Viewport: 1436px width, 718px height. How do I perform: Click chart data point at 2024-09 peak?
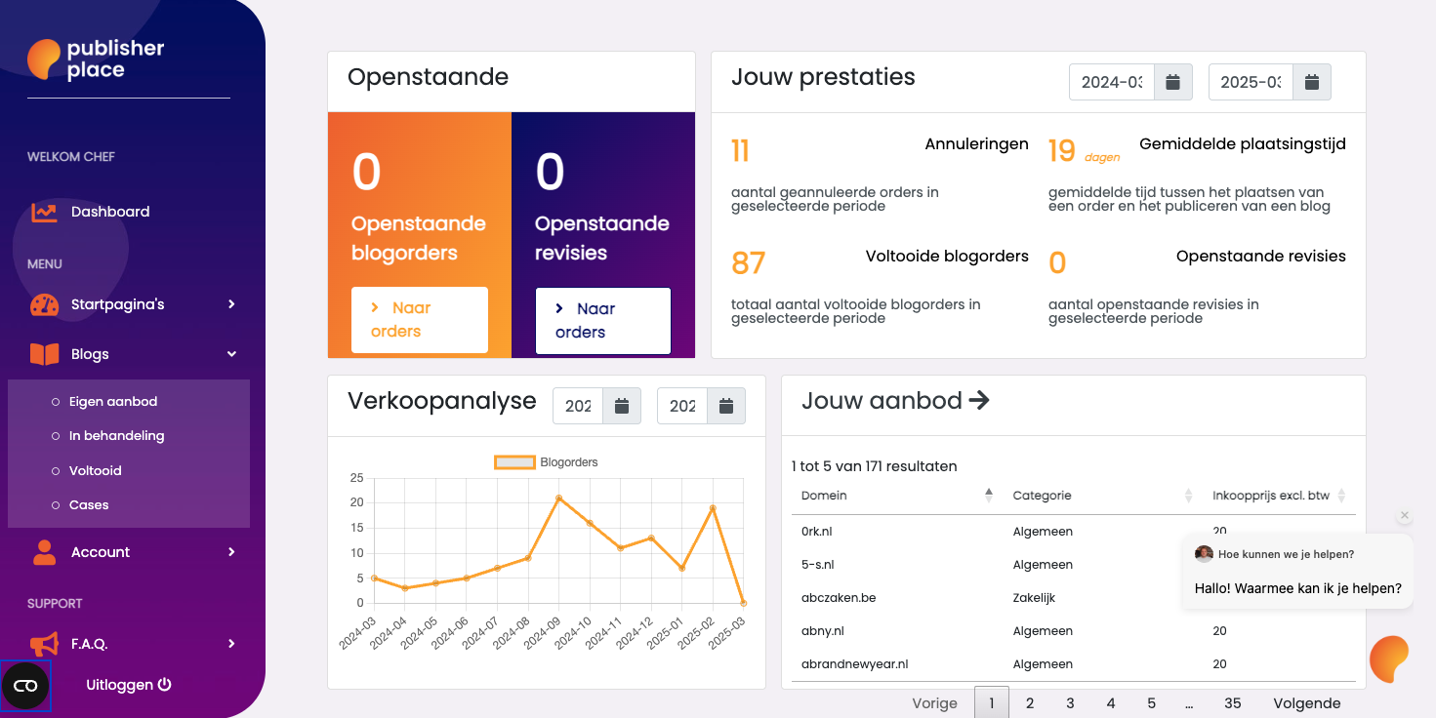(x=558, y=498)
